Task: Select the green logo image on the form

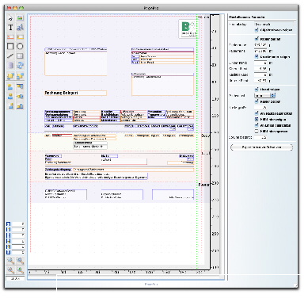Action: [188, 29]
